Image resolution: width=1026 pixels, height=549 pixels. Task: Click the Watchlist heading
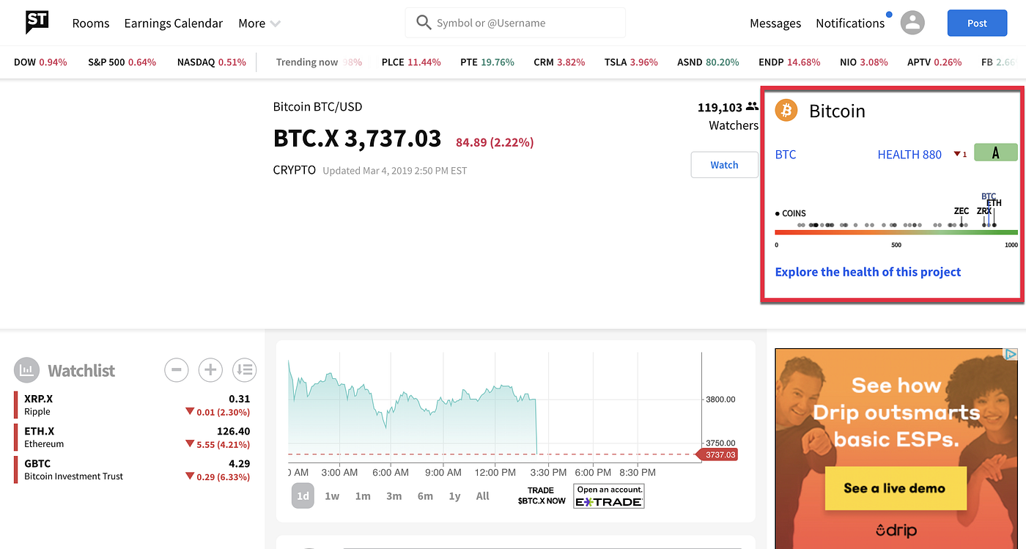(81, 371)
